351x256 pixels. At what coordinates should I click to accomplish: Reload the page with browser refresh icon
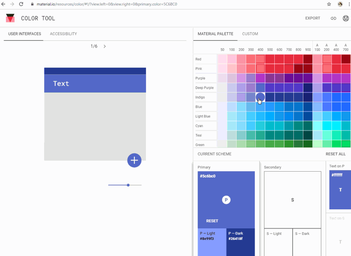click(x=21, y=4)
